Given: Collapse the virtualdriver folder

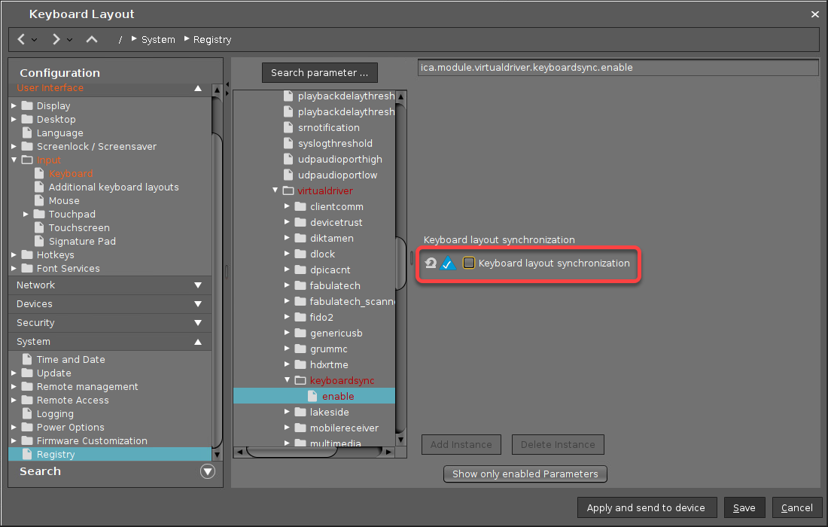Looking at the screenshot, I should [x=275, y=191].
